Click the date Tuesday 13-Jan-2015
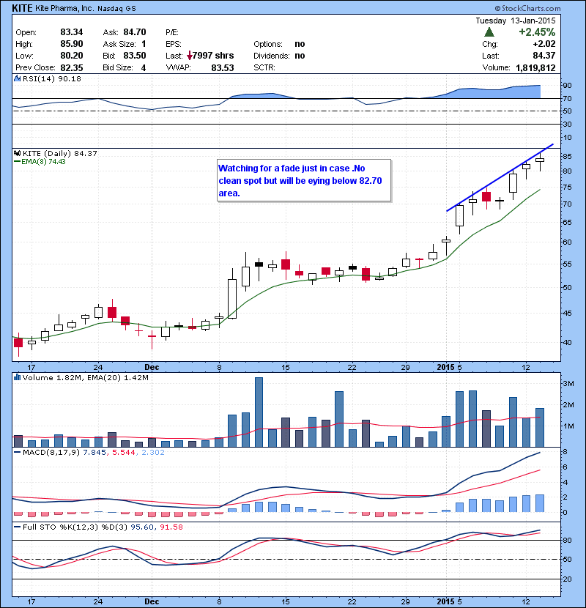Screen dimensions: 586x608 point(516,21)
